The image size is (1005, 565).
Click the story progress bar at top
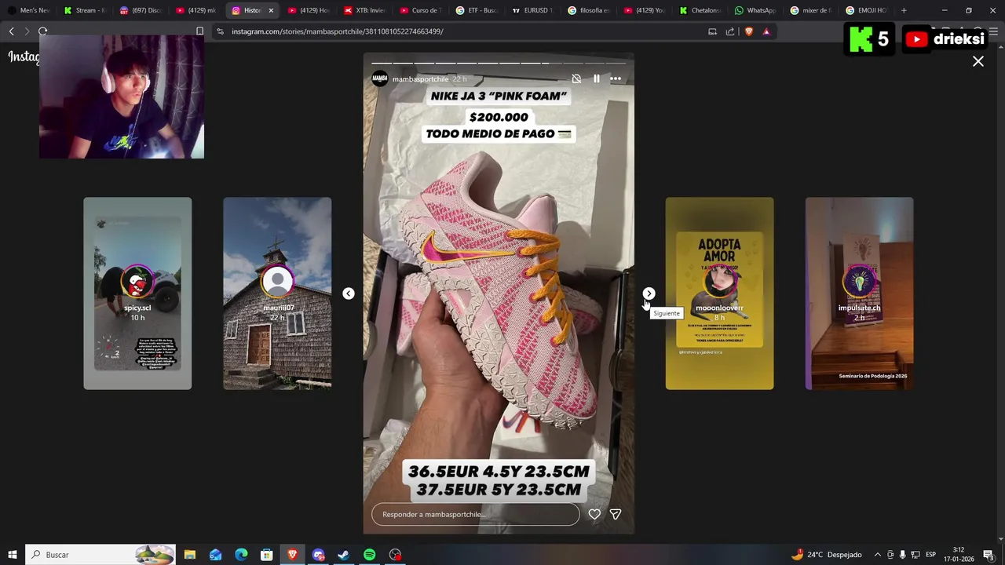pyautogui.click(x=499, y=63)
